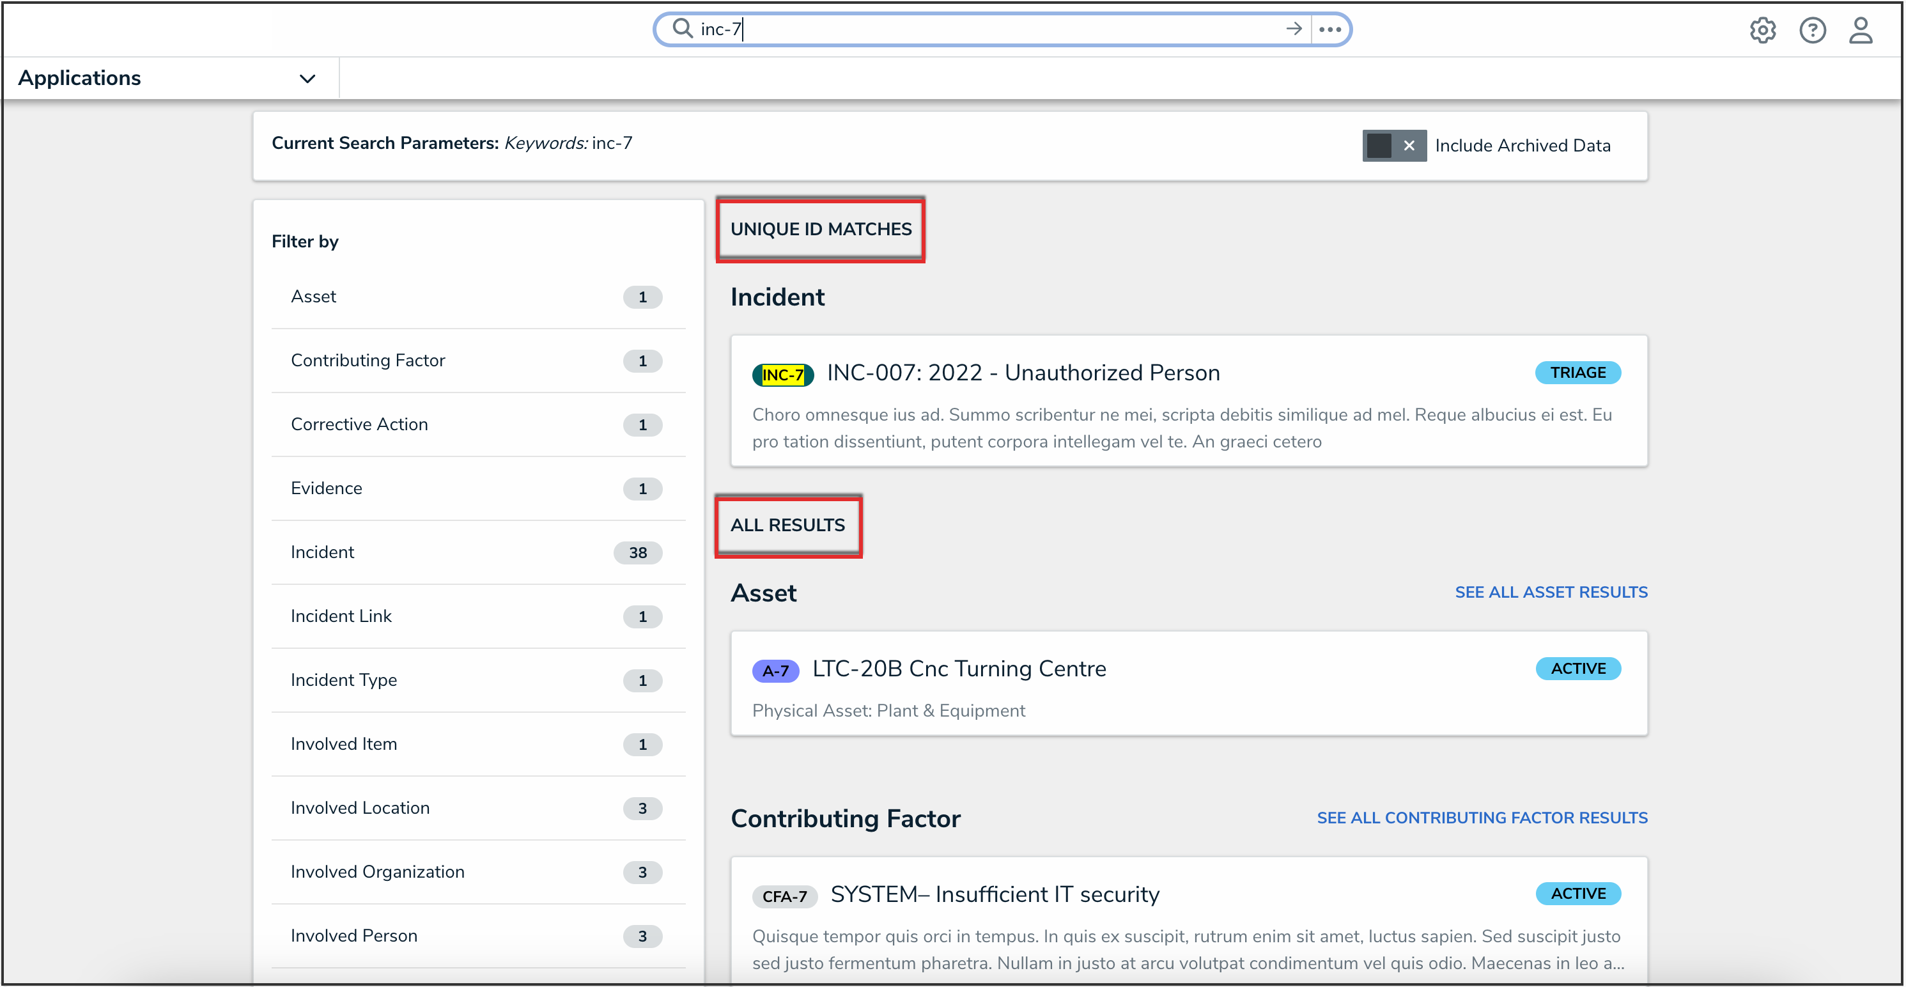
Task: Open the settings gear icon
Action: (1762, 30)
